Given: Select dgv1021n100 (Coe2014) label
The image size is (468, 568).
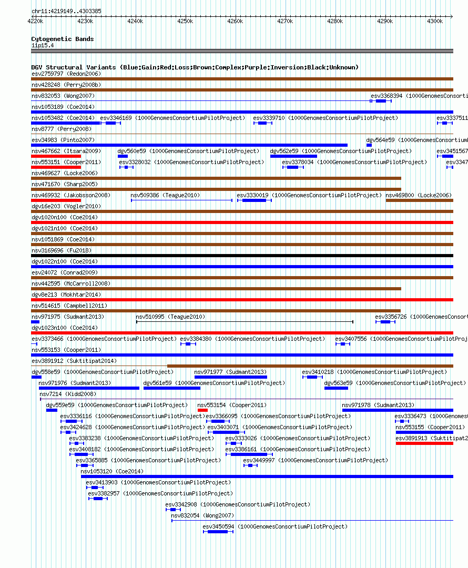Looking at the screenshot, I should [x=65, y=229].
